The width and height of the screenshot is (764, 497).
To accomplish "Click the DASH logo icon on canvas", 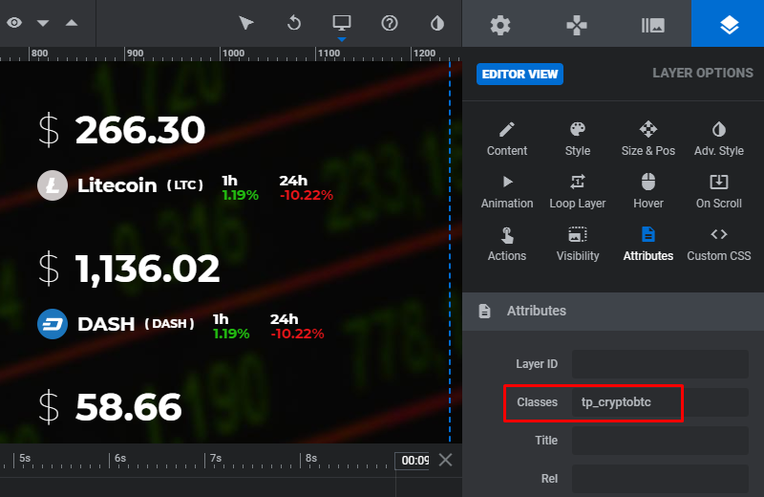I will (53, 324).
